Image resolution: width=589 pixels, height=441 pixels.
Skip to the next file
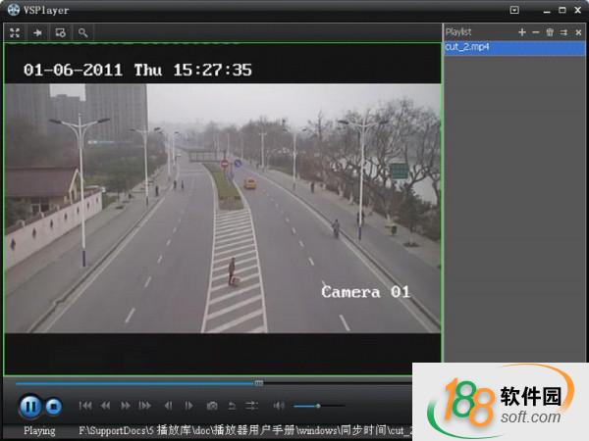tap(145, 406)
